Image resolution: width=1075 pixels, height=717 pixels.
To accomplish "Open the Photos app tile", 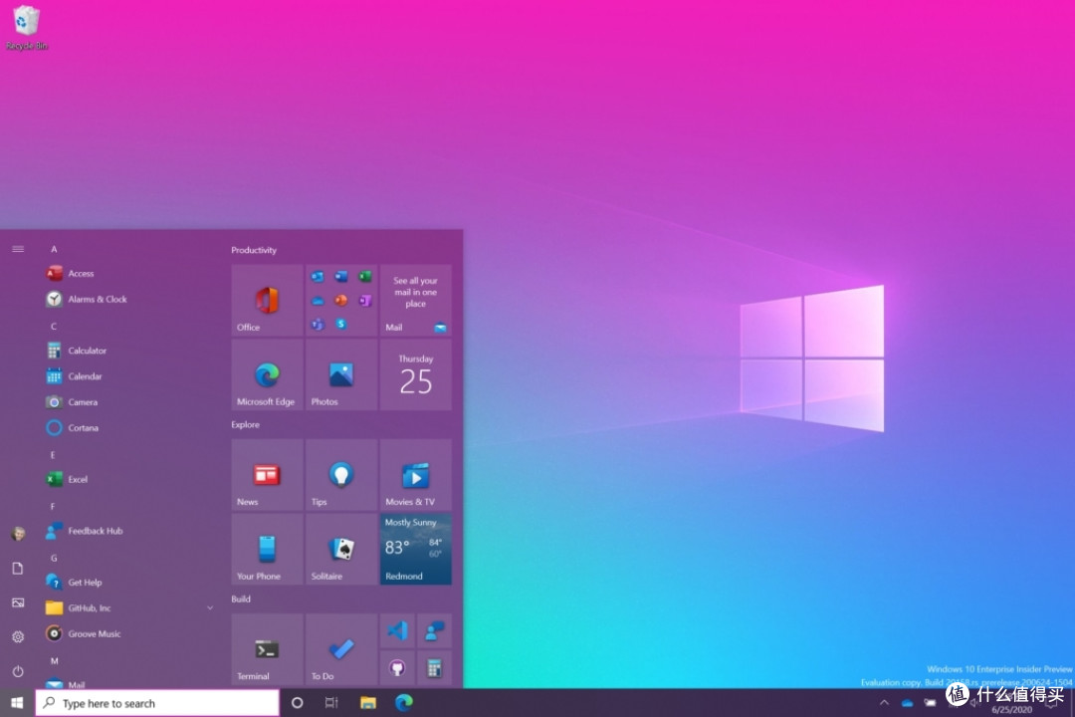I will point(340,375).
